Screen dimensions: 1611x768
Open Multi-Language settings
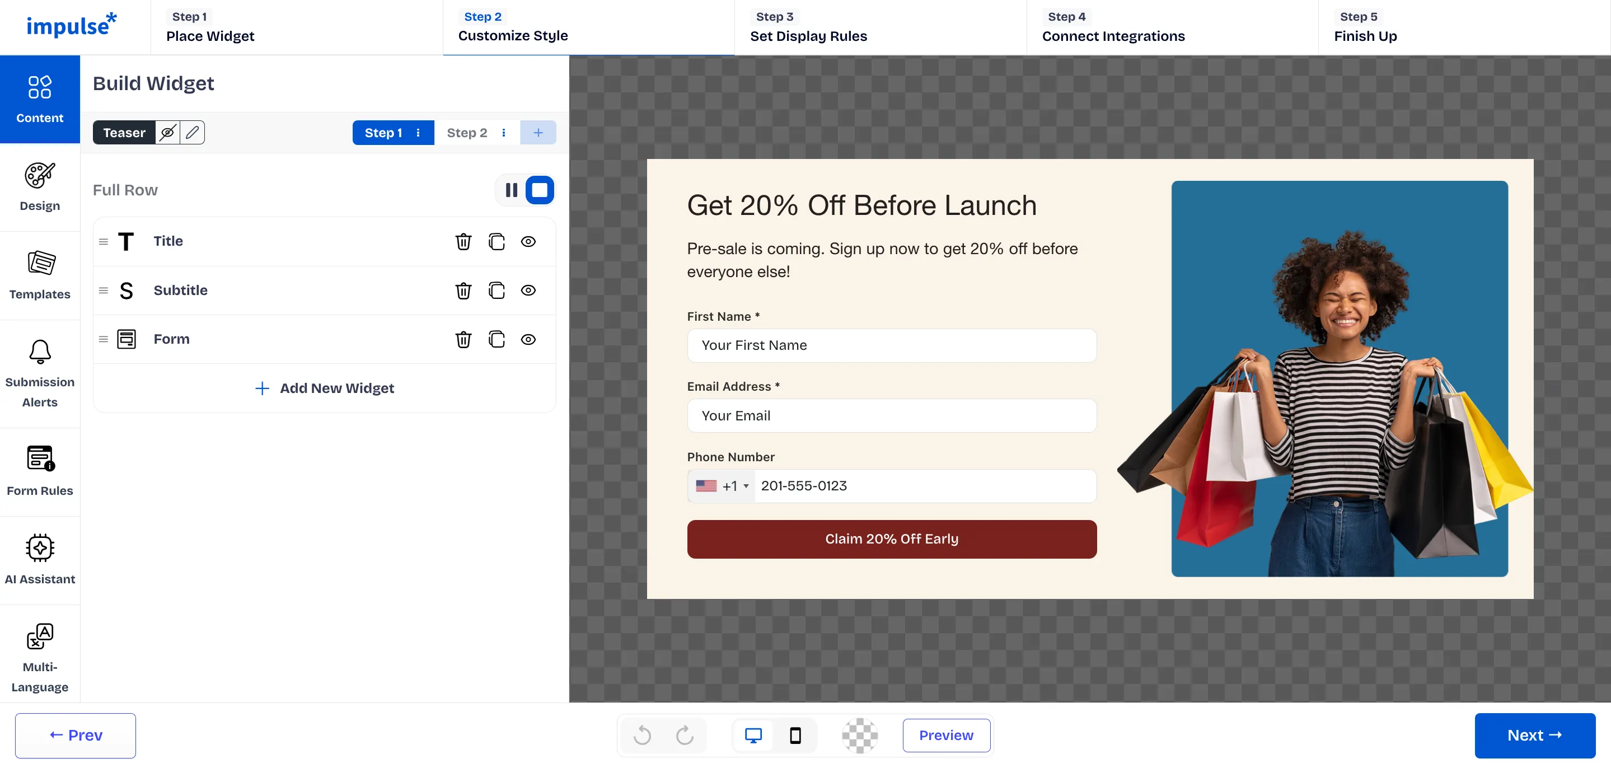tap(39, 658)
